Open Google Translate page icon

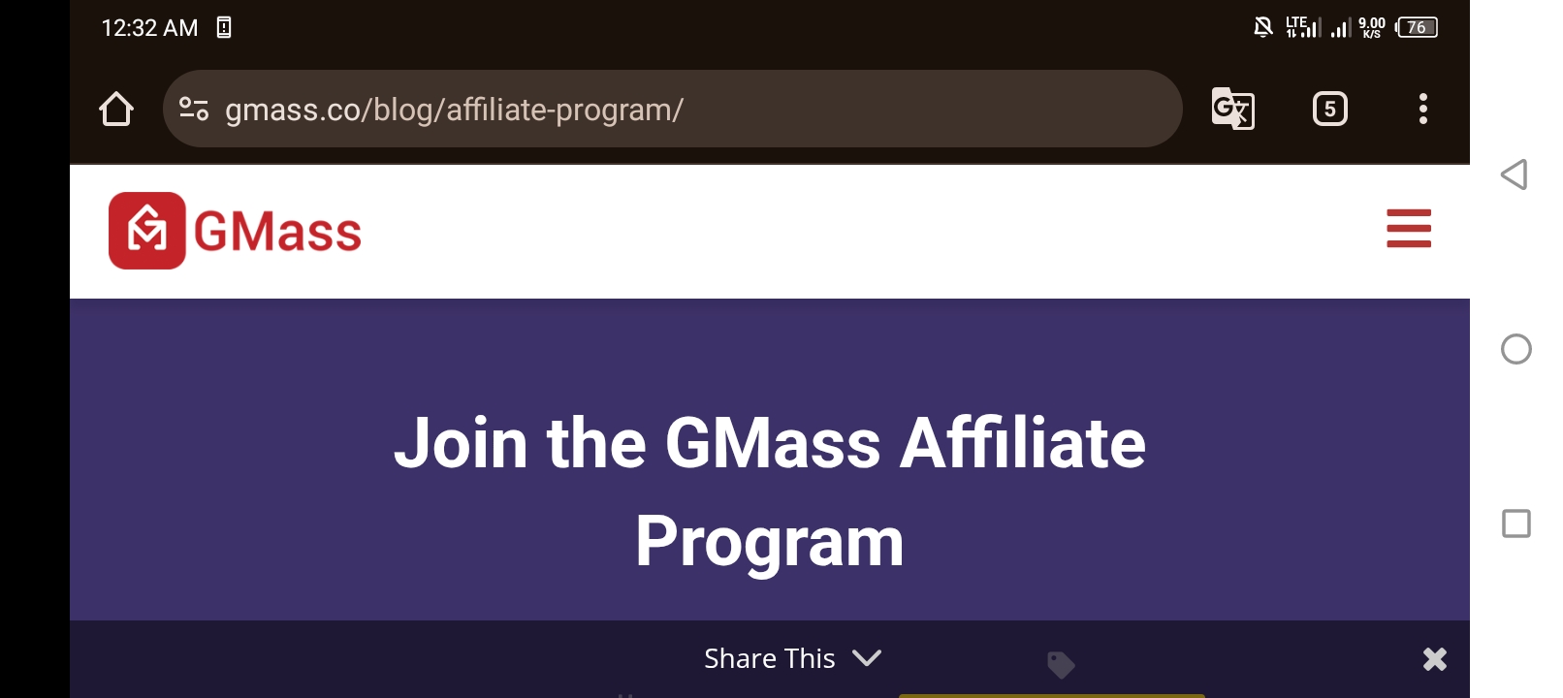coord(1232,109)
